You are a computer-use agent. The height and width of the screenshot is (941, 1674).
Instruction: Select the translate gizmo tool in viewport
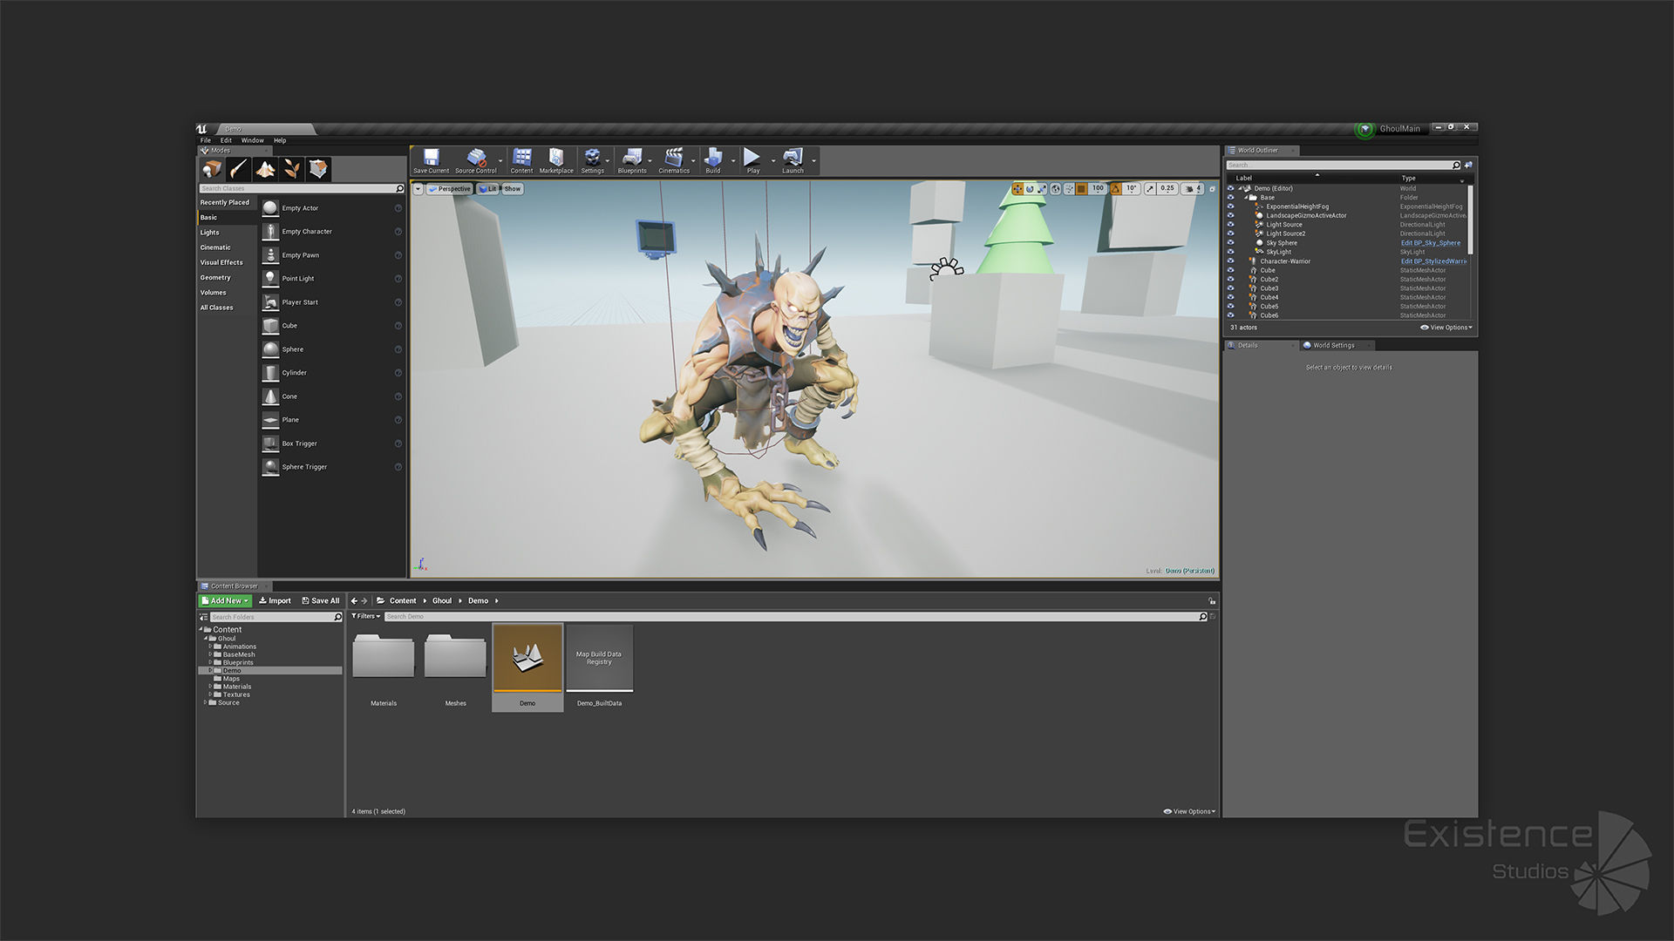pyautogui.click(x=1017, y=188)
